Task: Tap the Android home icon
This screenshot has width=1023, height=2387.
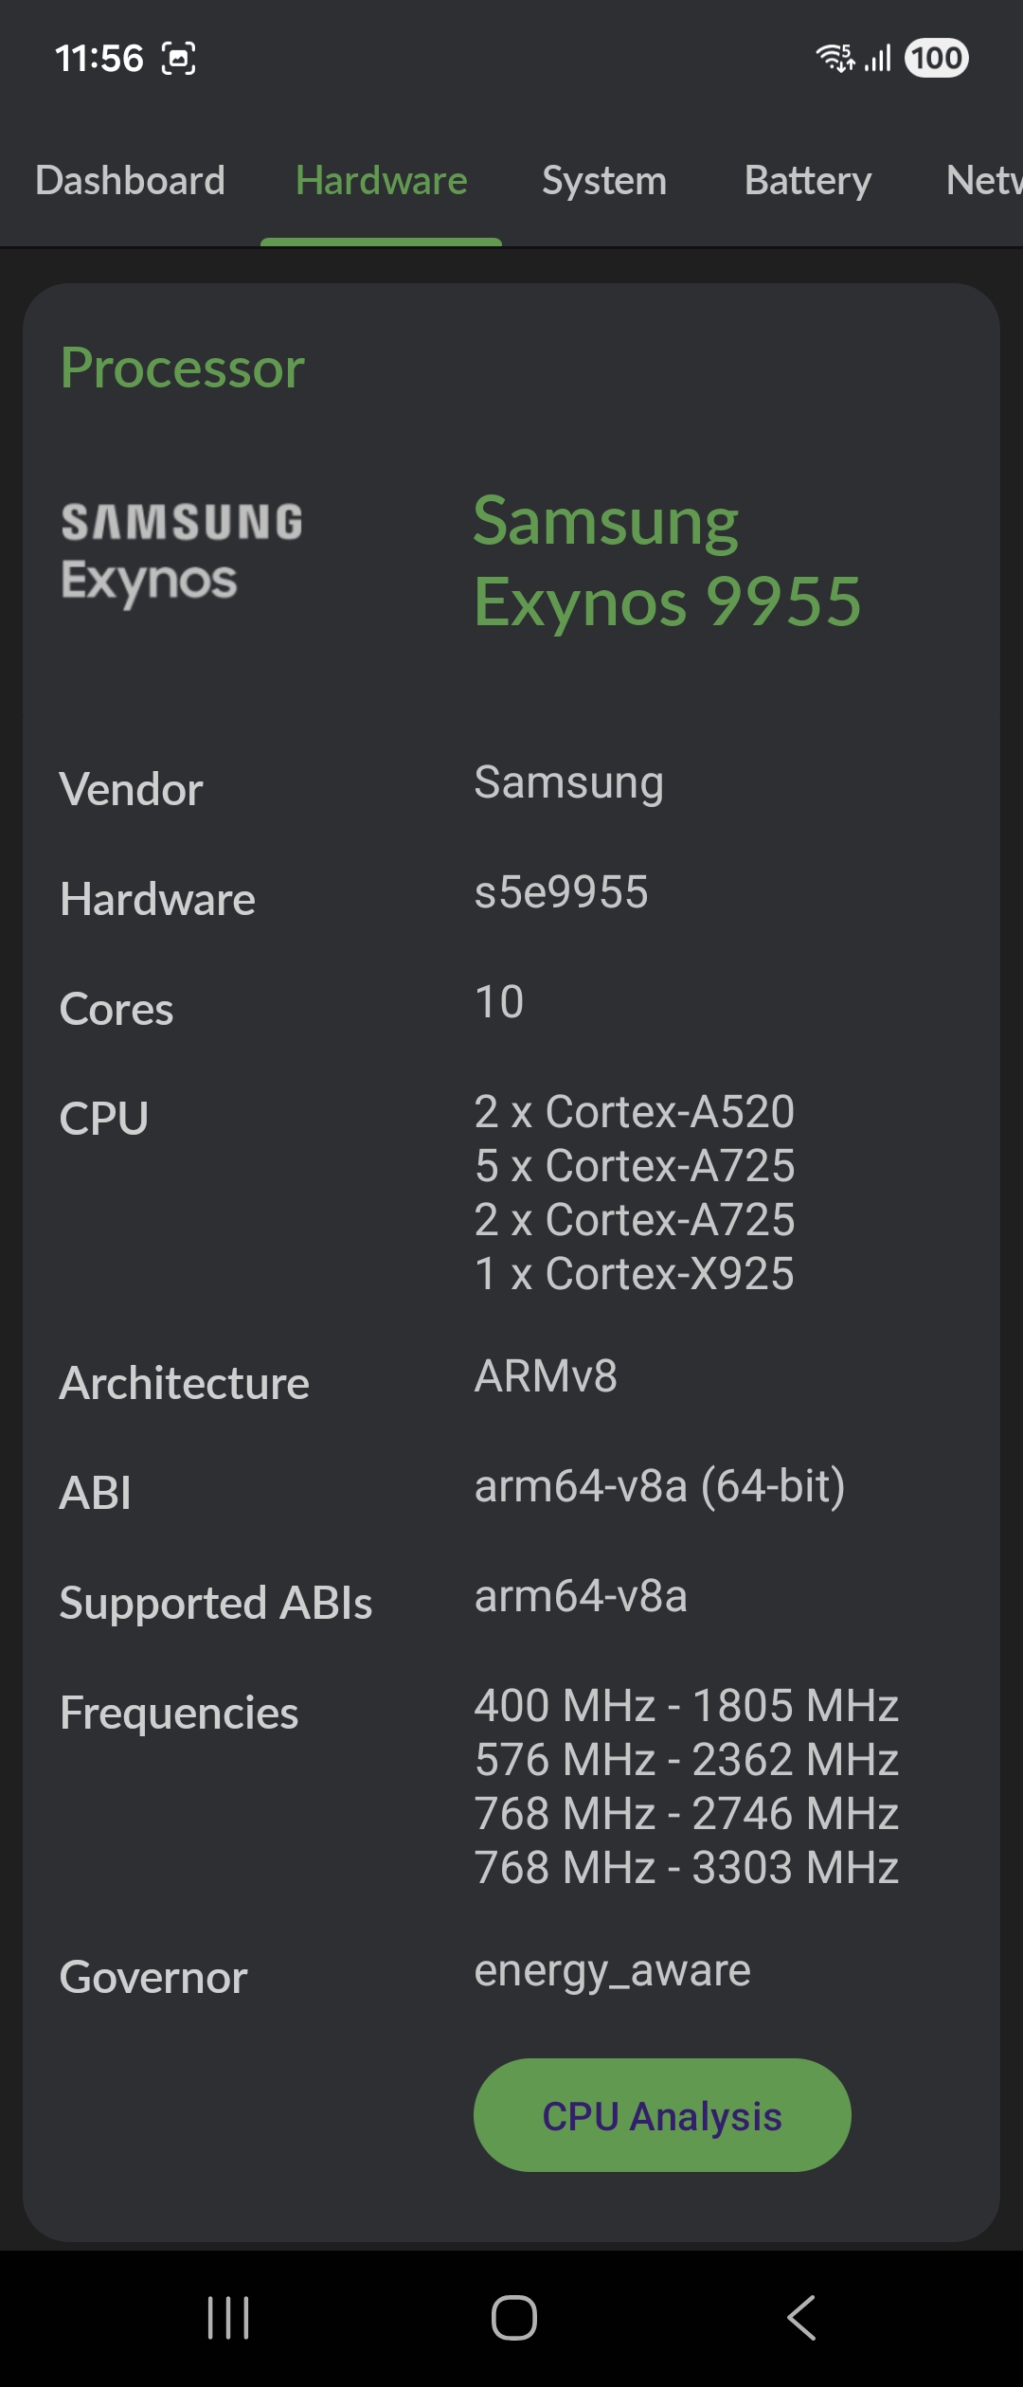Action: (513, 2318)
